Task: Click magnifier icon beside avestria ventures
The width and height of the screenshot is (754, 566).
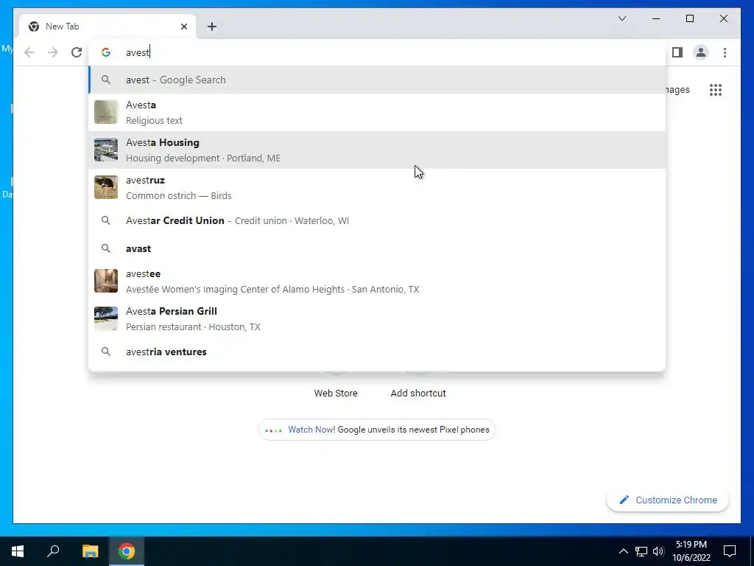Action: point(106,352)
